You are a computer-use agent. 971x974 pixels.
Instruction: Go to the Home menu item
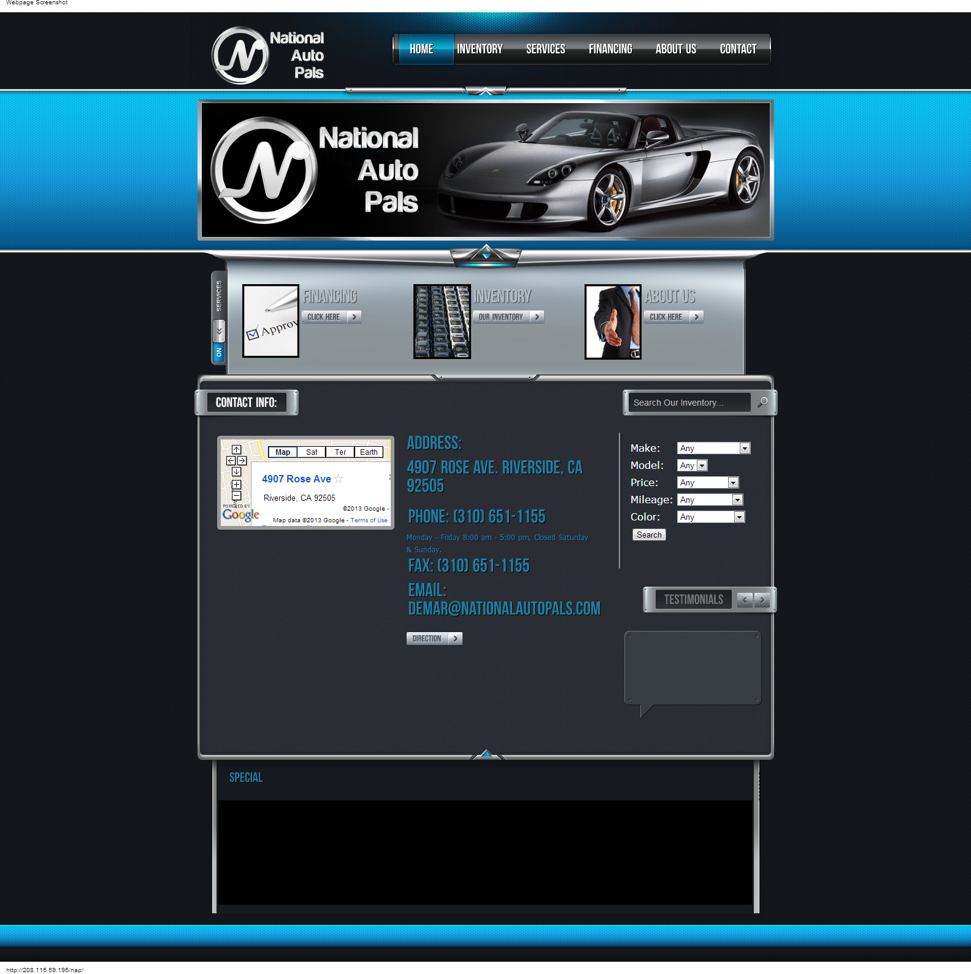(421, 49)
